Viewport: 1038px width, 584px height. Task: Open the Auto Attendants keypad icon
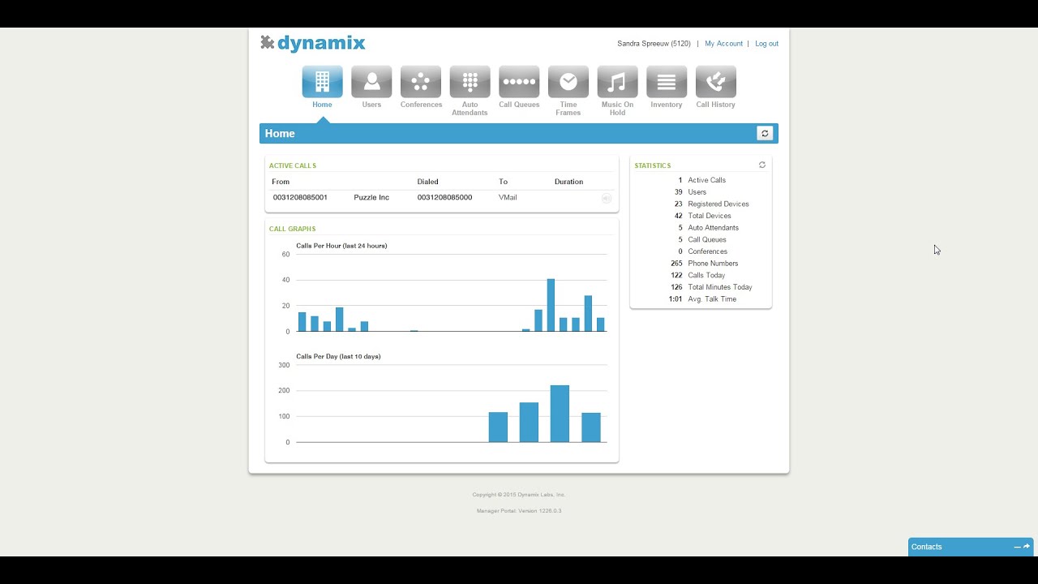point(470,82)
